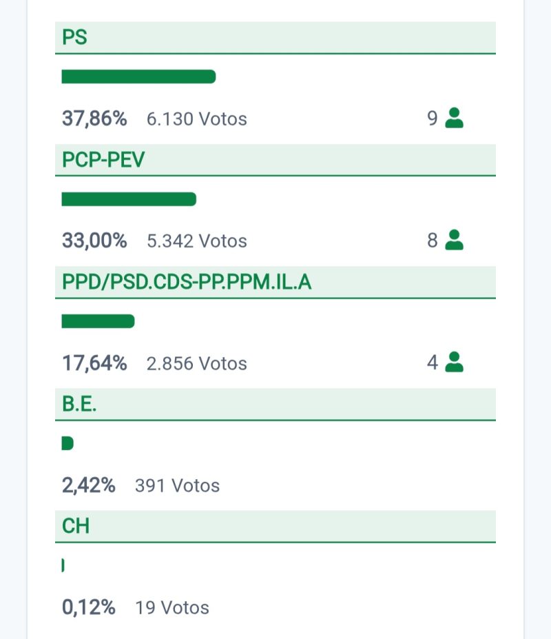Click the PS vote share progress bar
Image resolution: width=551 pixels, height=639 pixels.
point(138,77)
